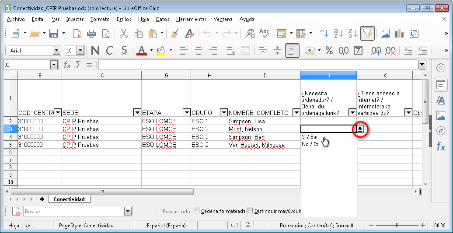
Task: Add decimal place icon
Action: click(376, 51)
